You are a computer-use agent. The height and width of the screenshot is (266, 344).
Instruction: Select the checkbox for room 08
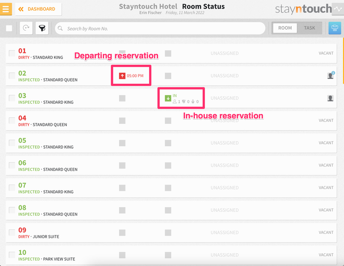point(12,210)
